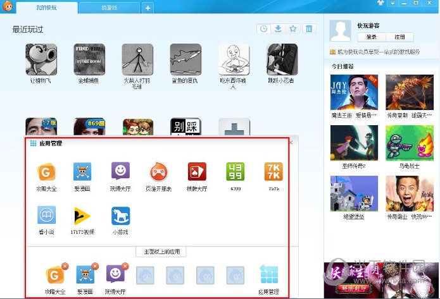Open the title bar dropdown menu arrow
Viewport: 440px width, 299px height.
(x=393, y=3)
